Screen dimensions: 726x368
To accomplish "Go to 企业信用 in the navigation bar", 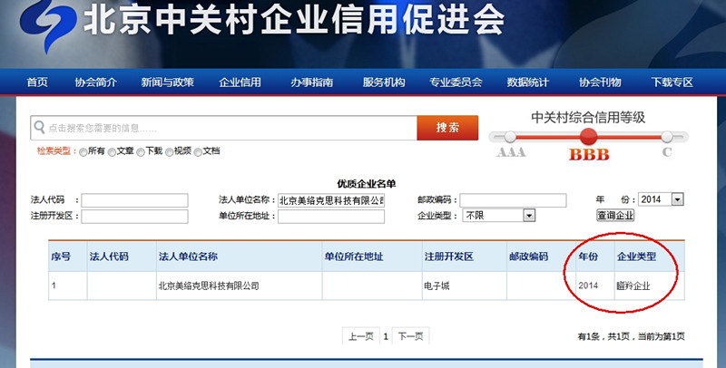I will pyautogui.click(x=240, y=82).
